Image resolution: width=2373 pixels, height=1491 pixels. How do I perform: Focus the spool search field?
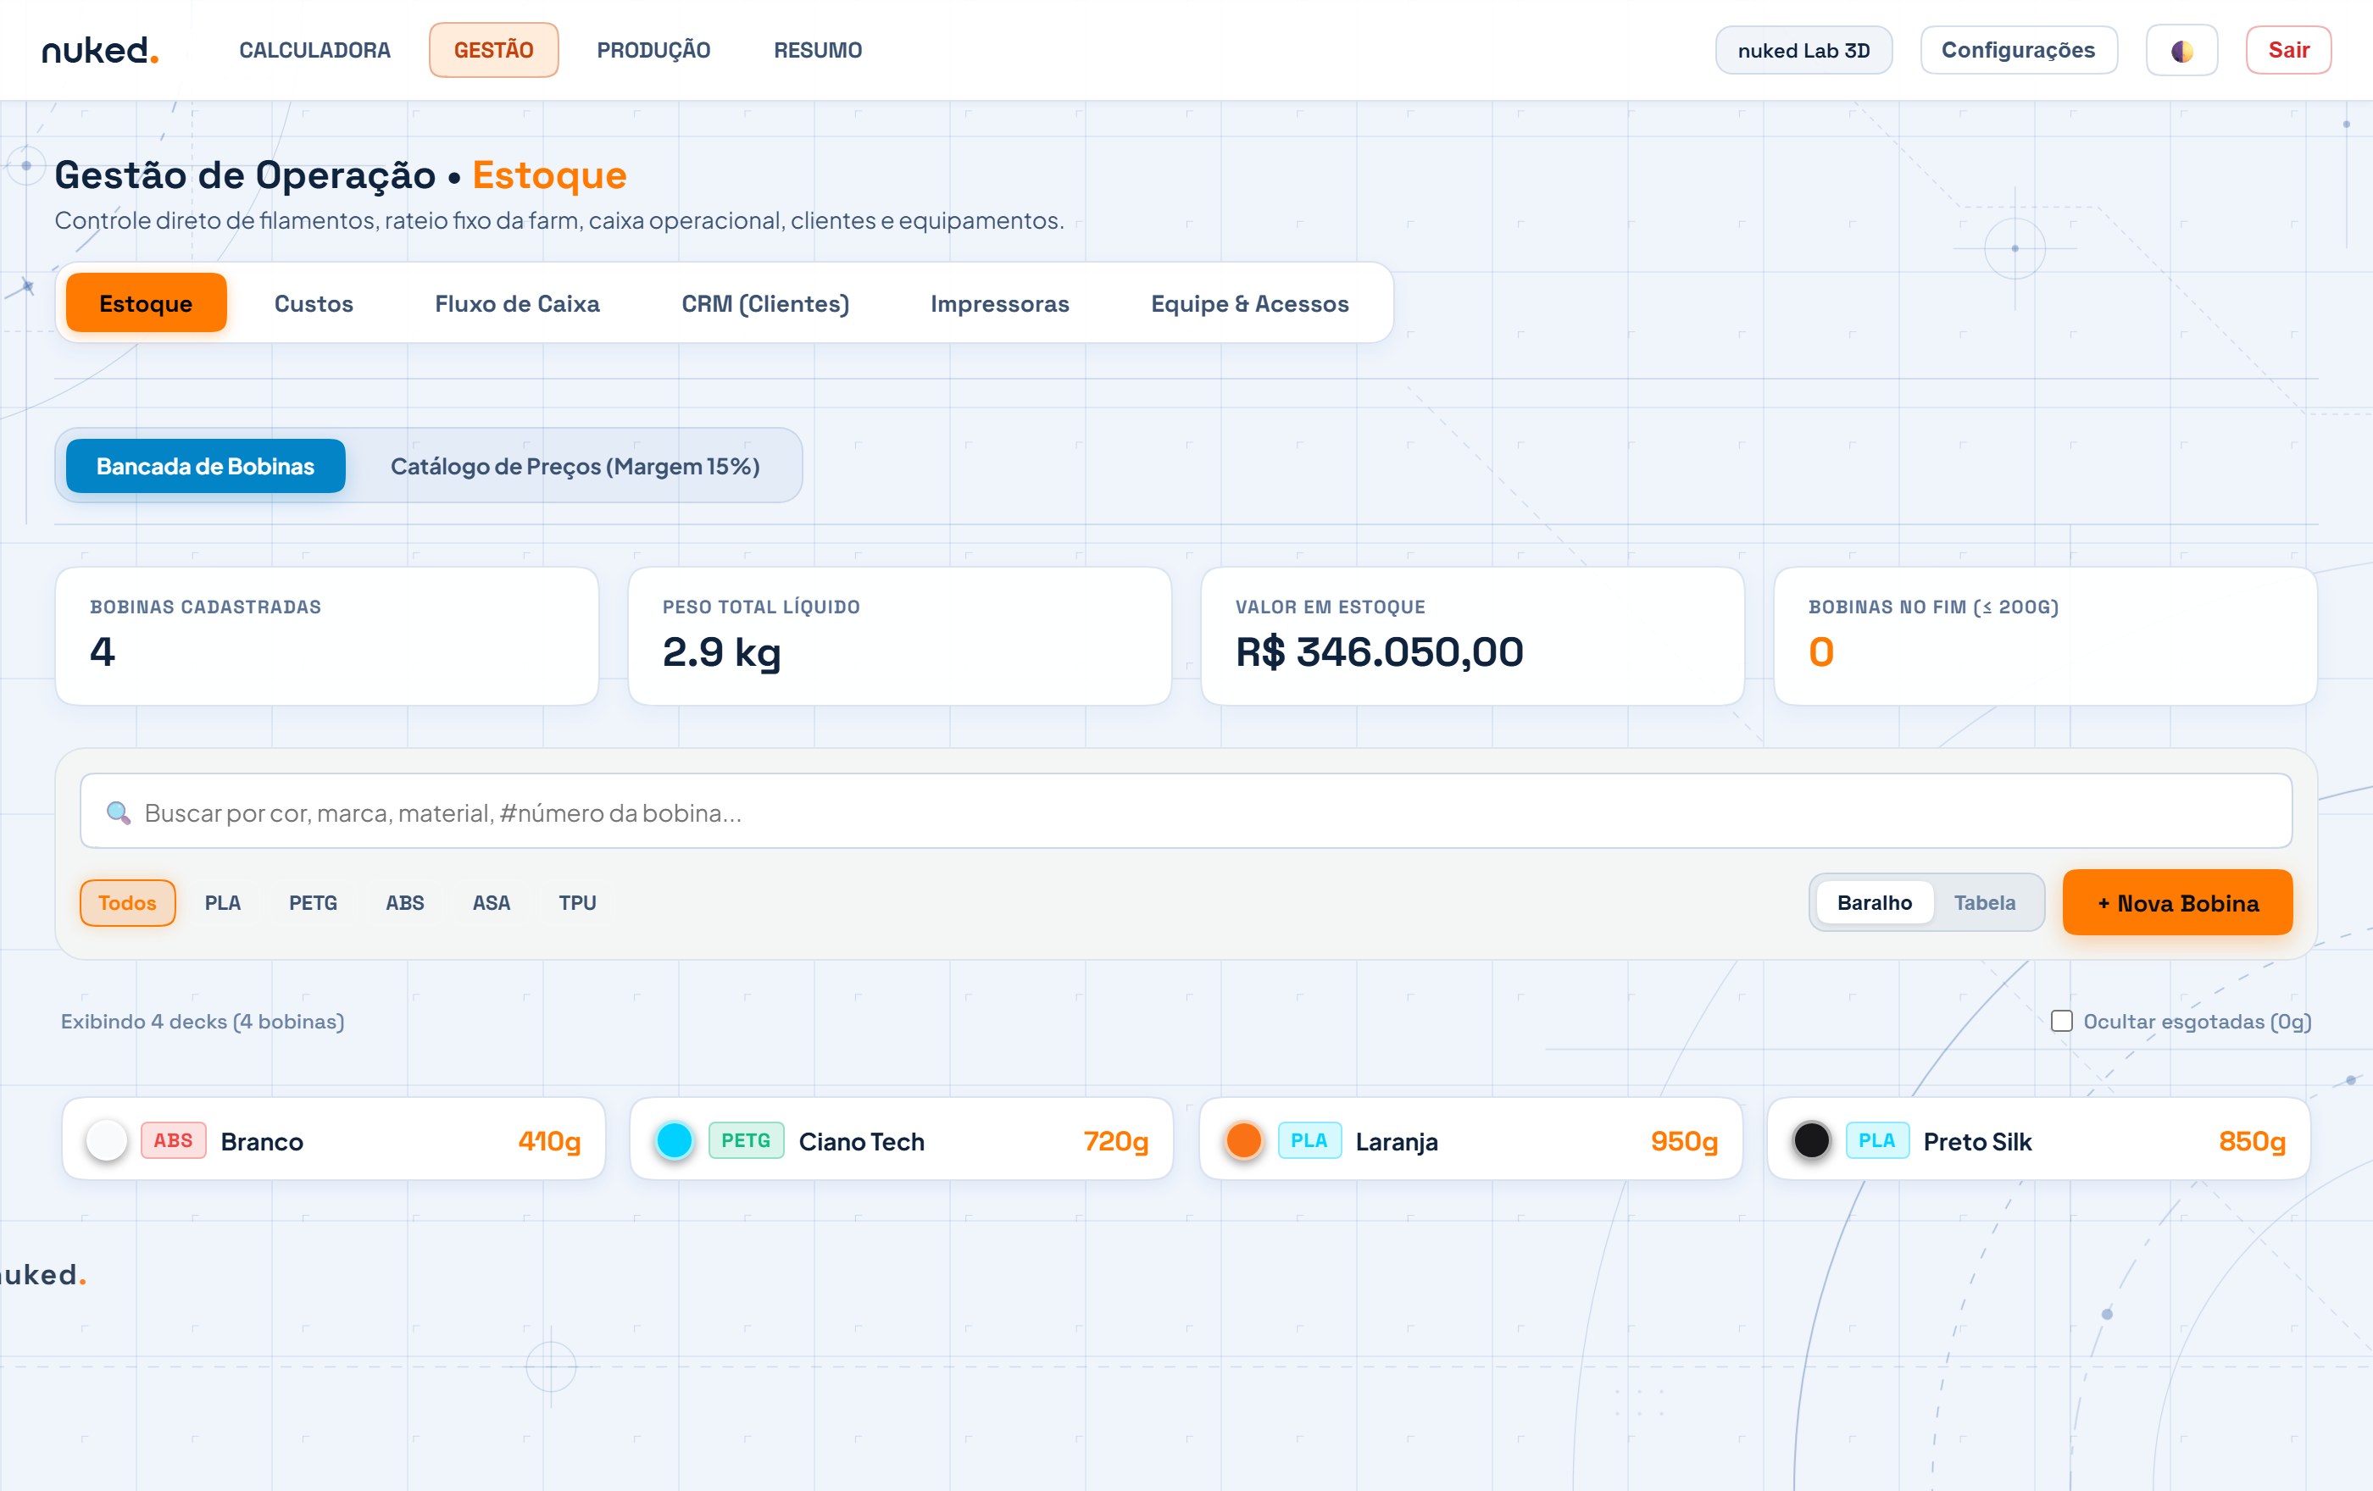pos(1186,812)
